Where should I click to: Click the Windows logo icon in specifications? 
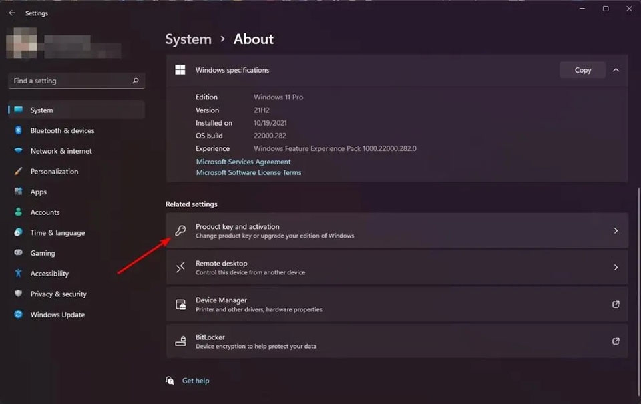coord(180,70)
